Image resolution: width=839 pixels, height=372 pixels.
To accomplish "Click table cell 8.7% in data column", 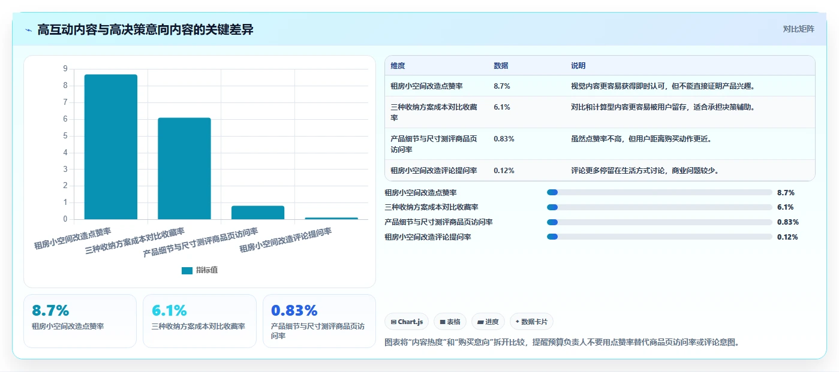I will pyautogui.click(x=502, y=86).
